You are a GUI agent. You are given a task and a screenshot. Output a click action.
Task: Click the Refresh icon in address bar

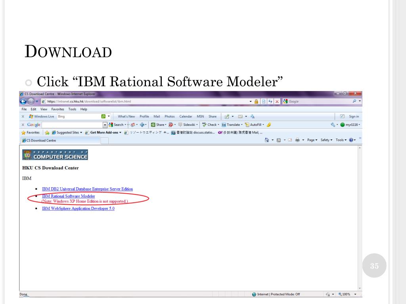pos(270,101)
